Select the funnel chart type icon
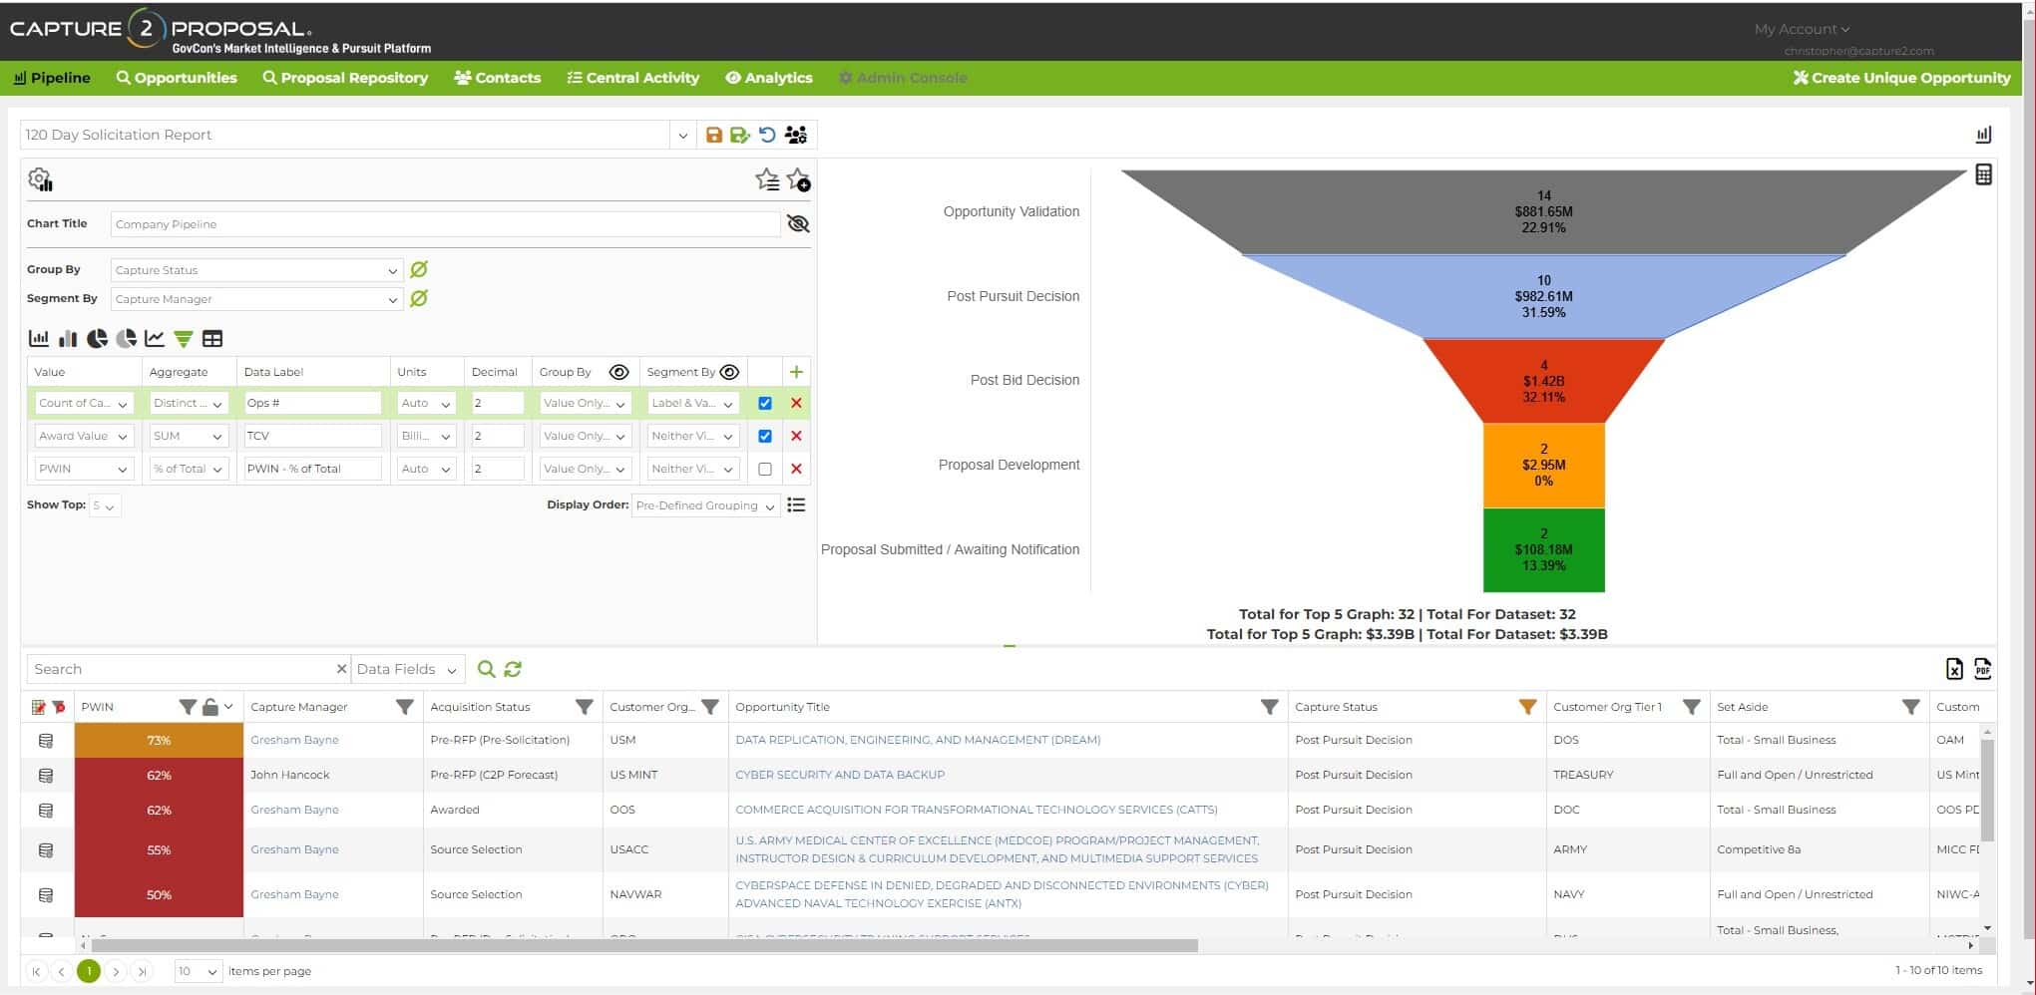This screenshot has width=2036, height=995. pyautogui.click(x=184, y=339)
